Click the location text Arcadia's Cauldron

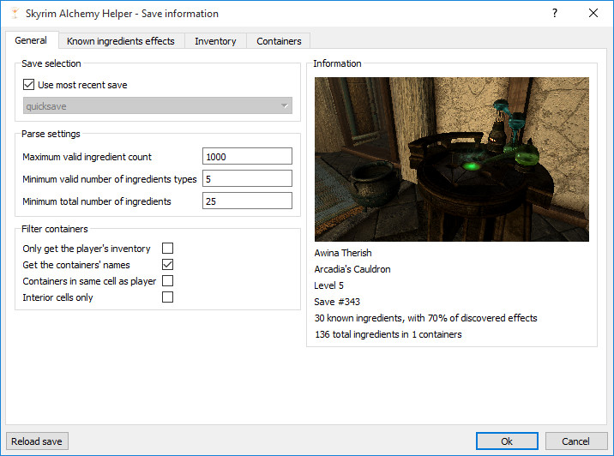352,269
